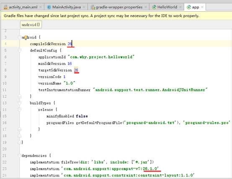Click the MainActivity.java class icon
This screenshot has width=232, height=179.
49,7
